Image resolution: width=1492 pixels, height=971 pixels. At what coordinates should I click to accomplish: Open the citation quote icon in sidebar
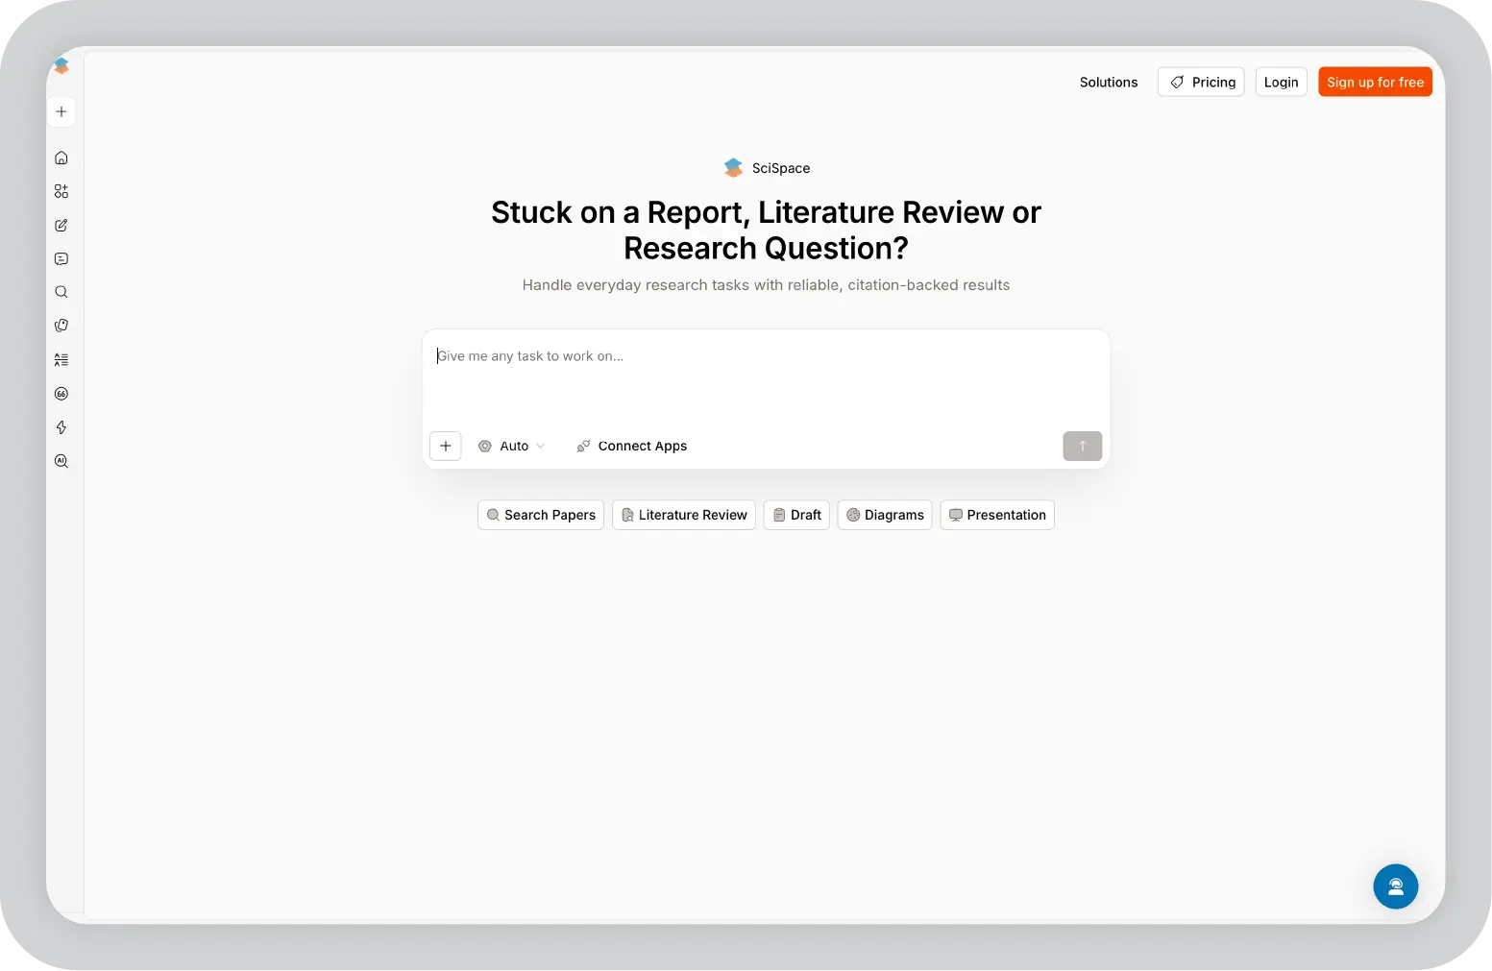point(61,394)
